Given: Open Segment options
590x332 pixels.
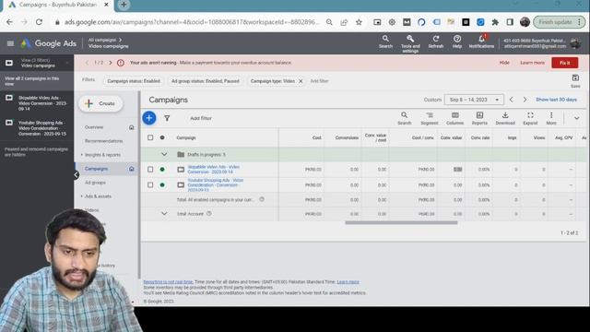Looking at the screenshot, I should pos(430,118).
